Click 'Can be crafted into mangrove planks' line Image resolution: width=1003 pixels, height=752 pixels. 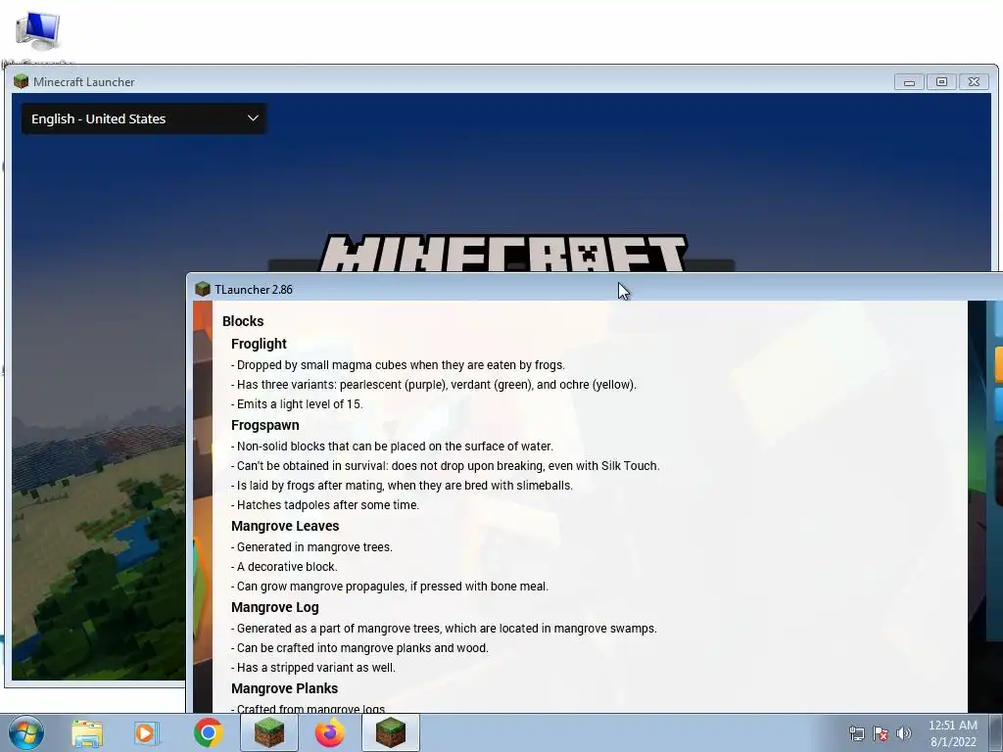359,648
